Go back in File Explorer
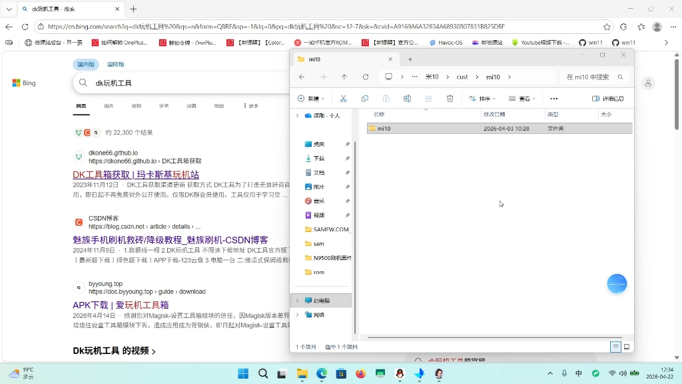The image size is (682, 384). point(302,77)
